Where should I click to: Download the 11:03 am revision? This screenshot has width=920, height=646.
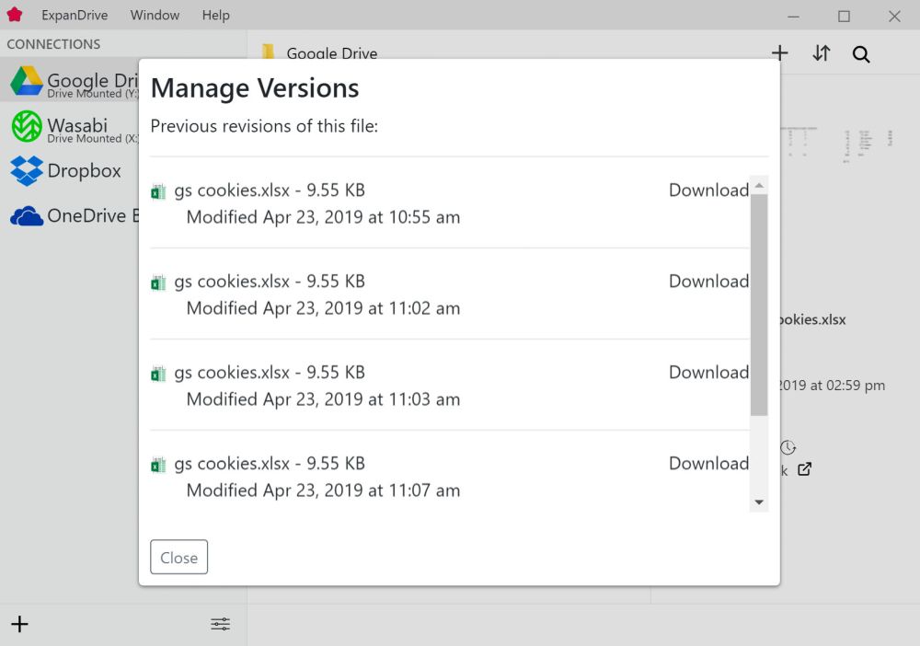708,373
